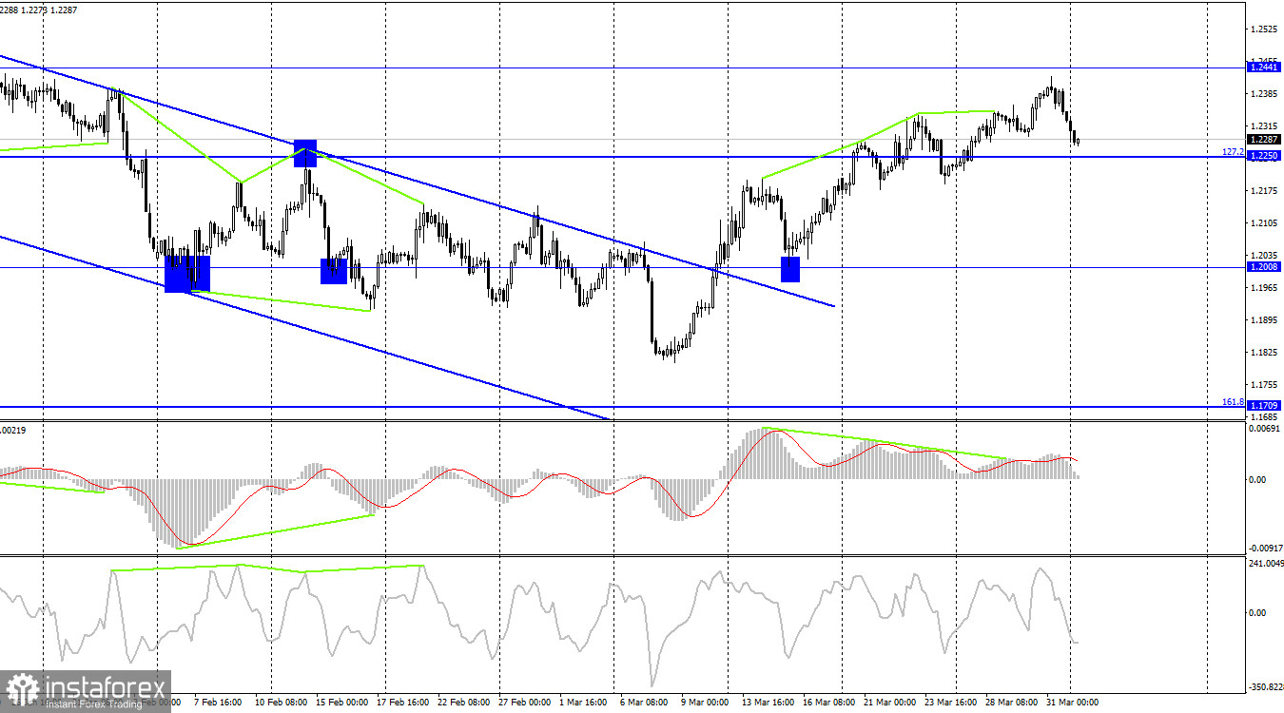The image size is (1284, 713).
Task: Click the CCI -350.822 scale value
Action: click(1264, 686)
